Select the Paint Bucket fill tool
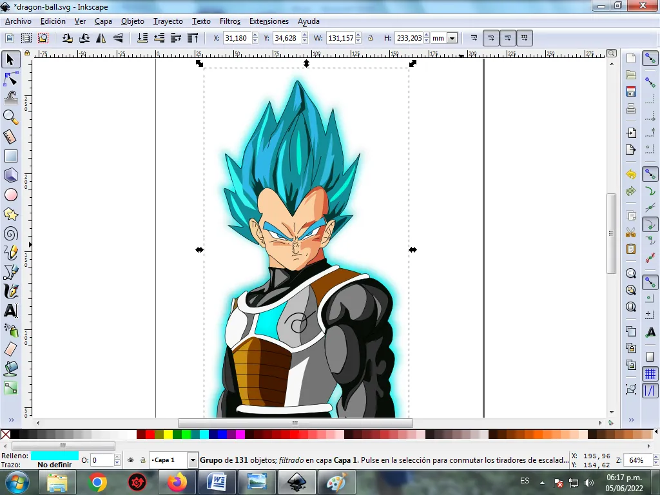 (x=10, y=369)
